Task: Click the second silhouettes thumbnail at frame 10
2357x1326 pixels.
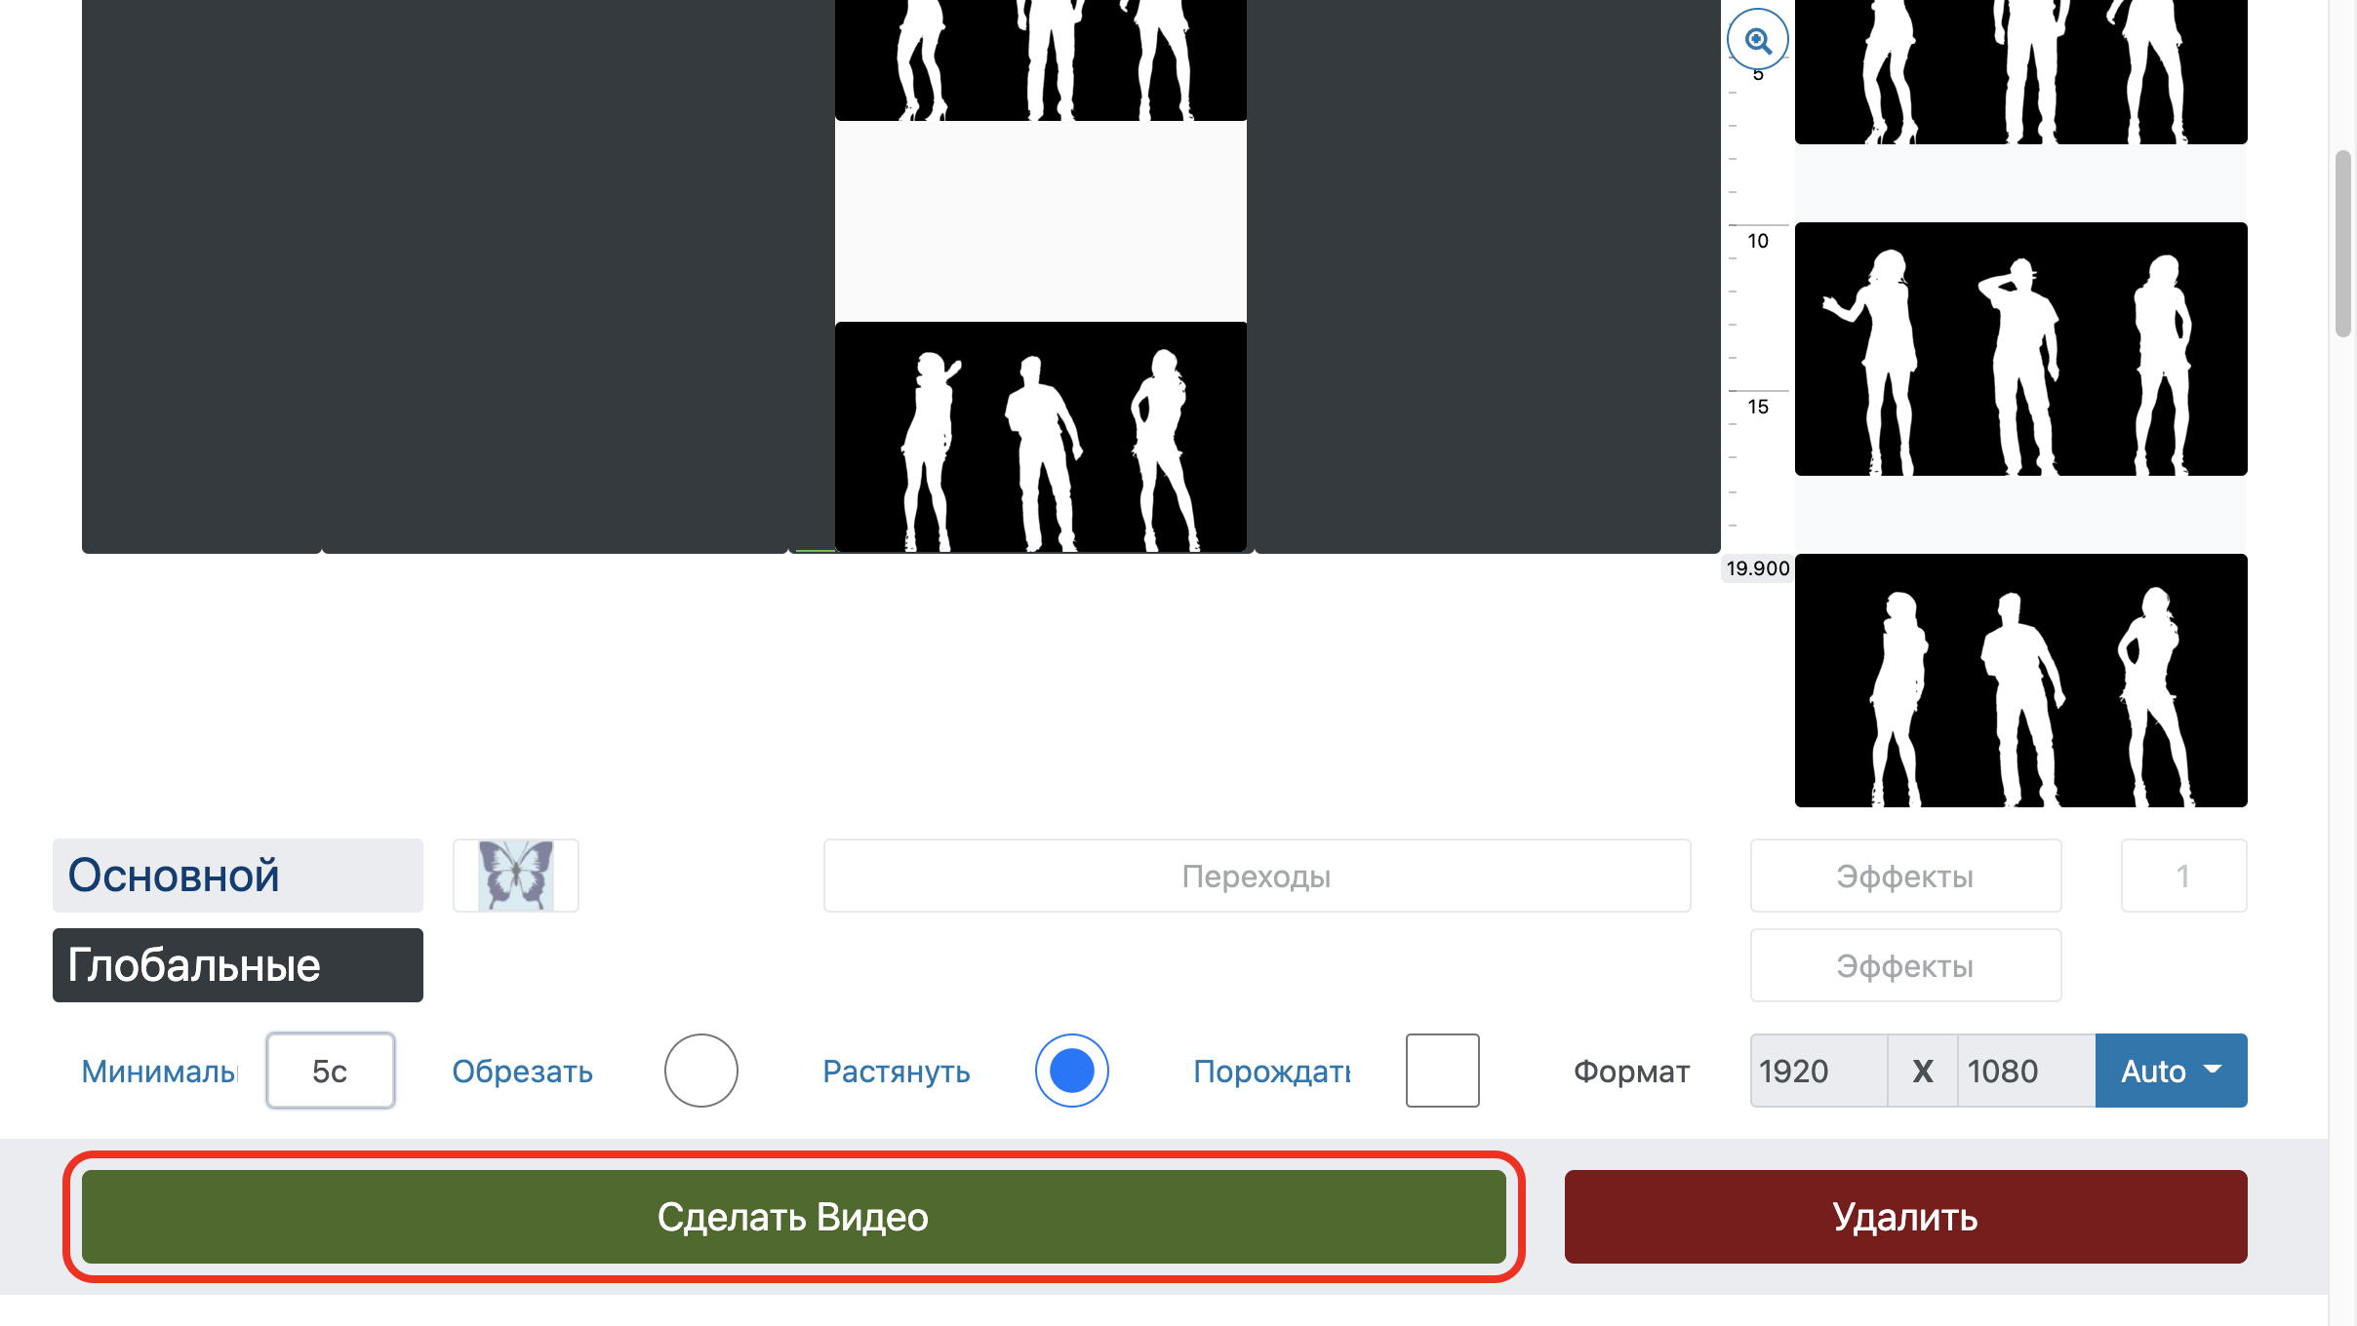Action: coord(2018,348)
